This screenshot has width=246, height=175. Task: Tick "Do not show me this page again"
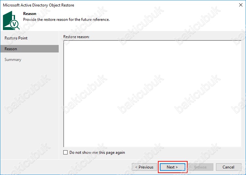[66, 152]
